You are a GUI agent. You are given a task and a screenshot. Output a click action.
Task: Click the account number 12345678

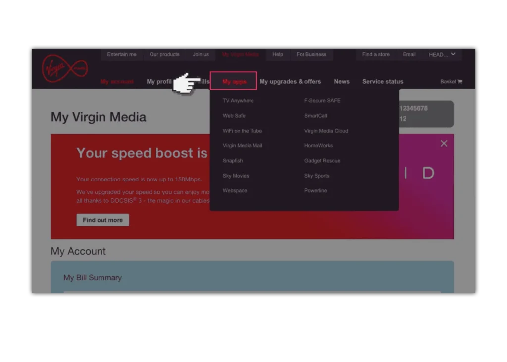pyautogui.click(x=413, y=108)
